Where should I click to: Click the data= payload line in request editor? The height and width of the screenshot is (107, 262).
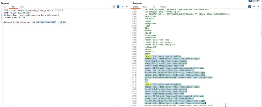coord(35,22)
